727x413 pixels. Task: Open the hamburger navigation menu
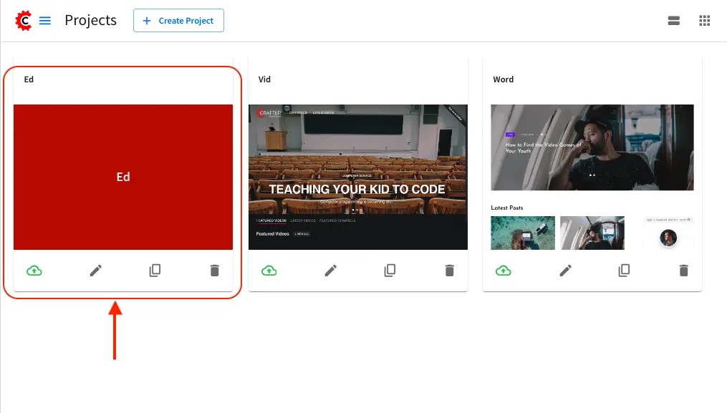tap(45, 21)
